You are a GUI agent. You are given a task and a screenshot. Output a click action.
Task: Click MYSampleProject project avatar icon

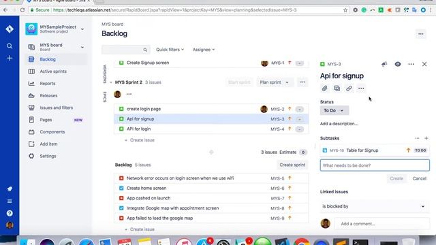pyautogui.click(x=31, y=29)
